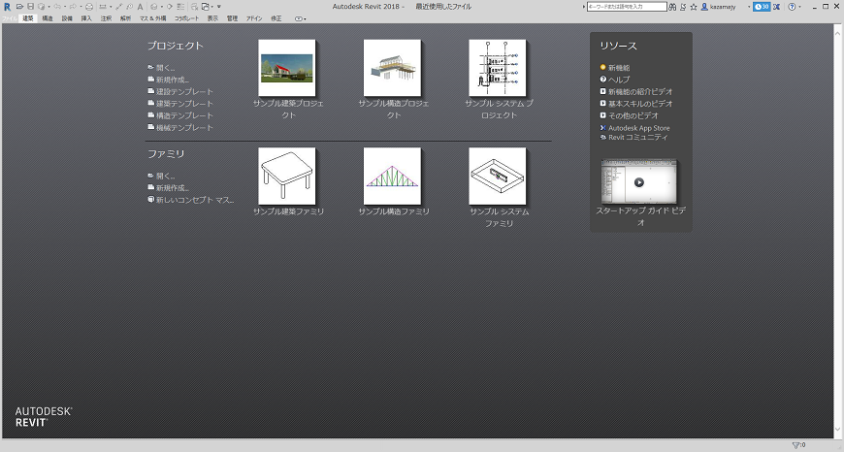844x452 pixels.
Task: Click the binoculars search icon
Action: pyautogui.click(x=672, y=7)
